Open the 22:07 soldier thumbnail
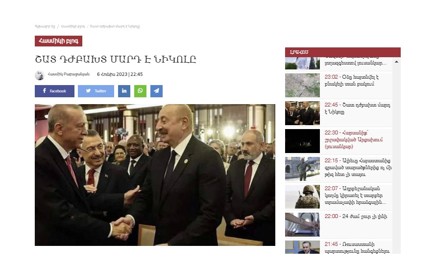Image resolution: width=435 pixels, height=264 pixels. (302, 197)
